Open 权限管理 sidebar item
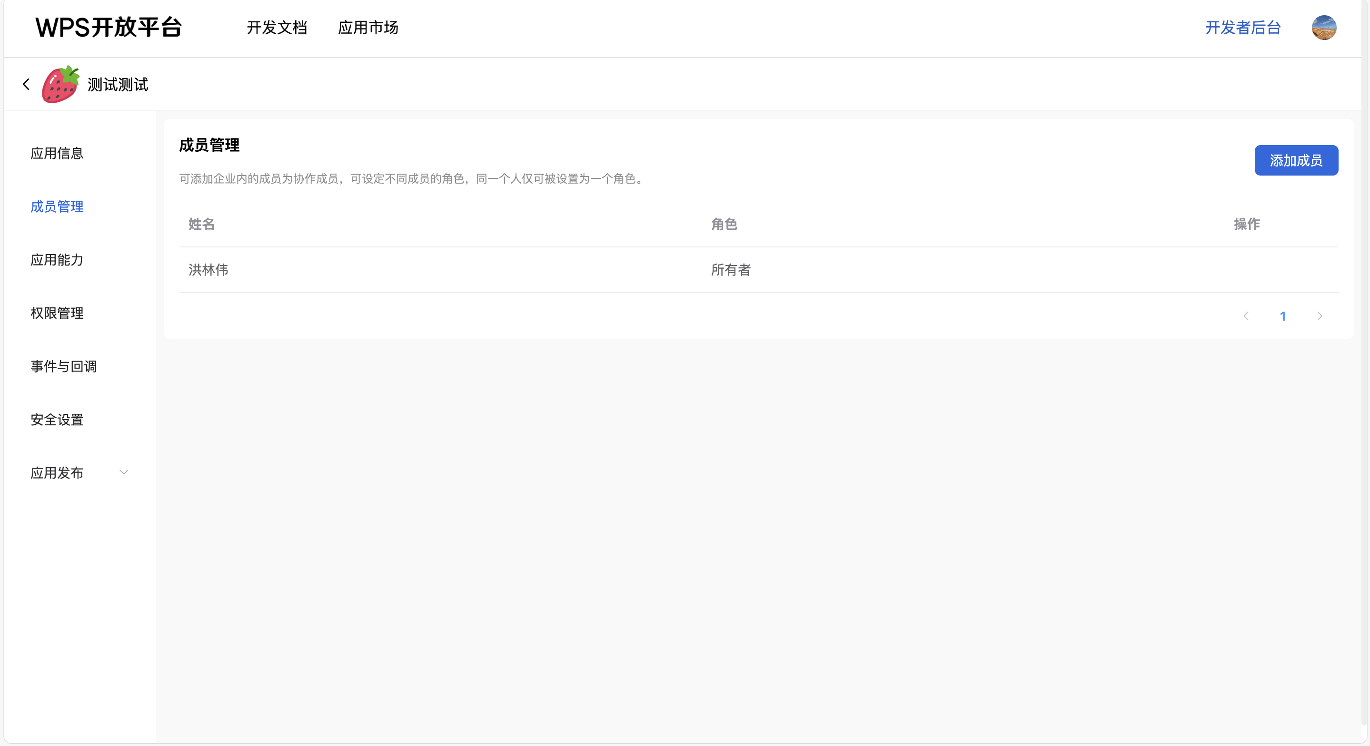Viewport: 1370px width, 746px height. [x=57, y=313]
